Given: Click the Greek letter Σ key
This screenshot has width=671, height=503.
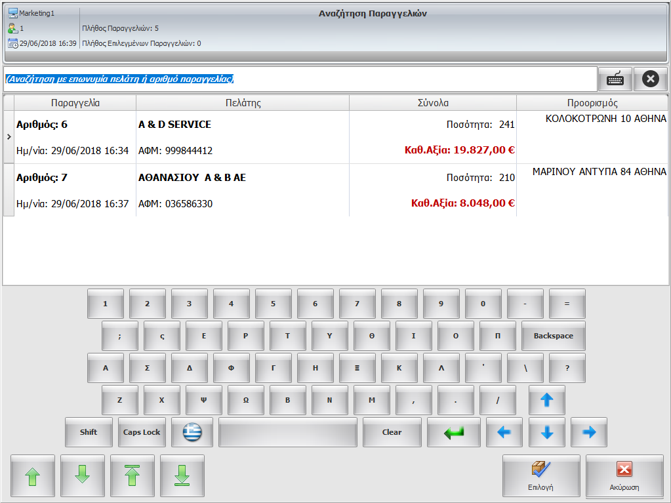Looking at the screenshot, I should tap(147, 368).
